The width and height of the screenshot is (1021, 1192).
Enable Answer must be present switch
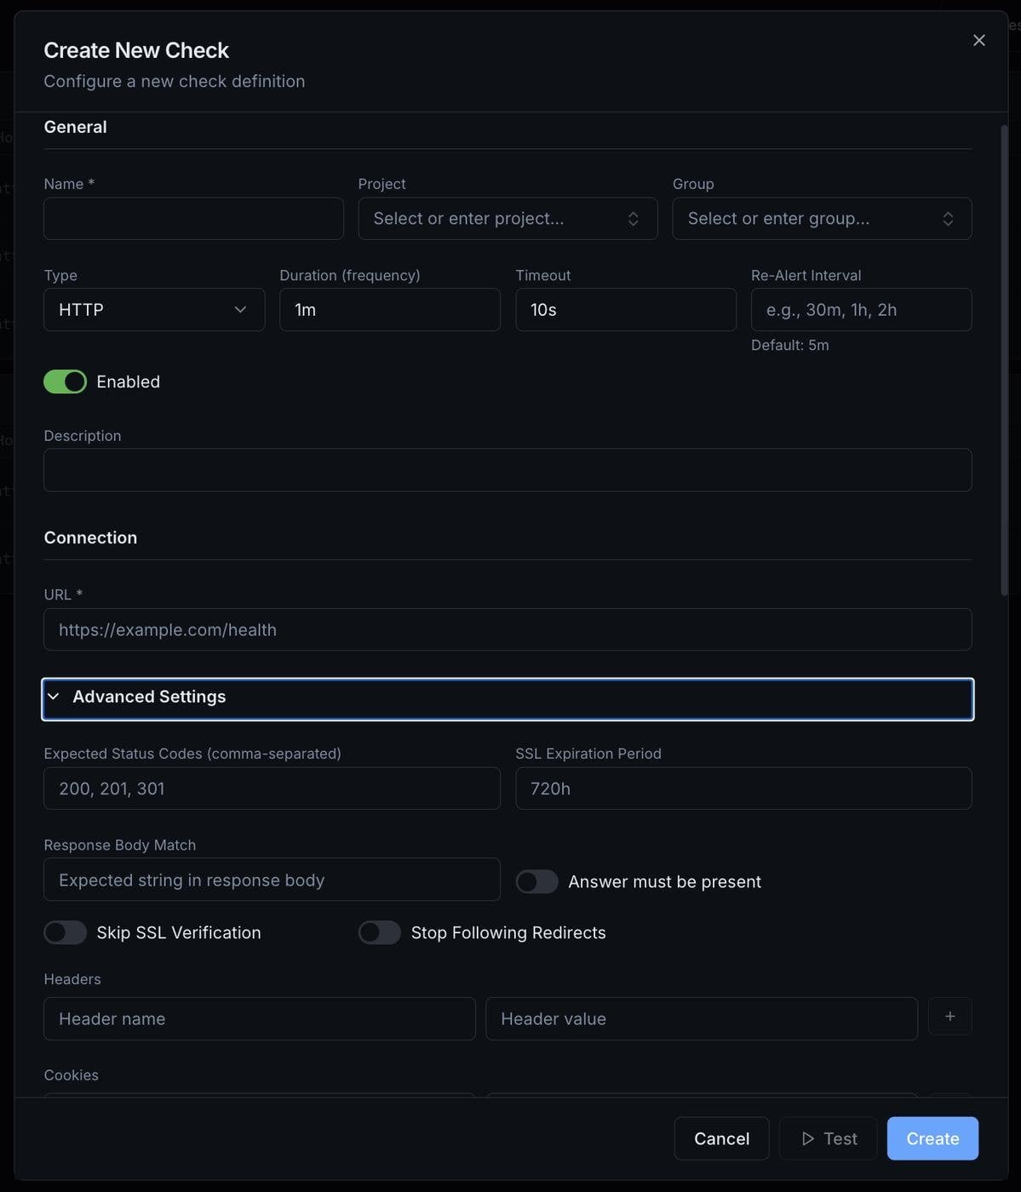(537, 881)
